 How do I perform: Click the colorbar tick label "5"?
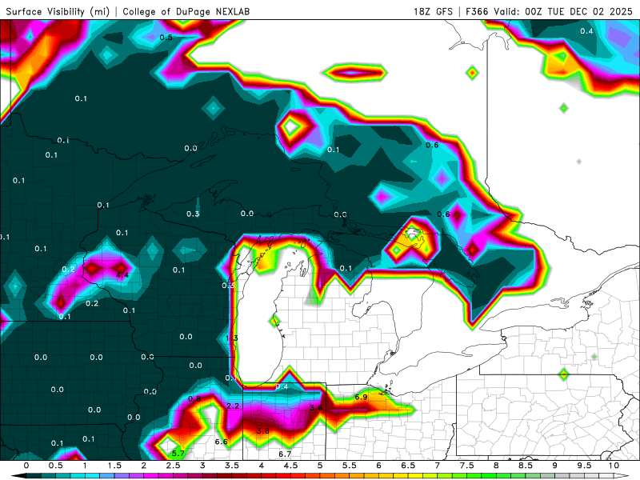[320, 466]
